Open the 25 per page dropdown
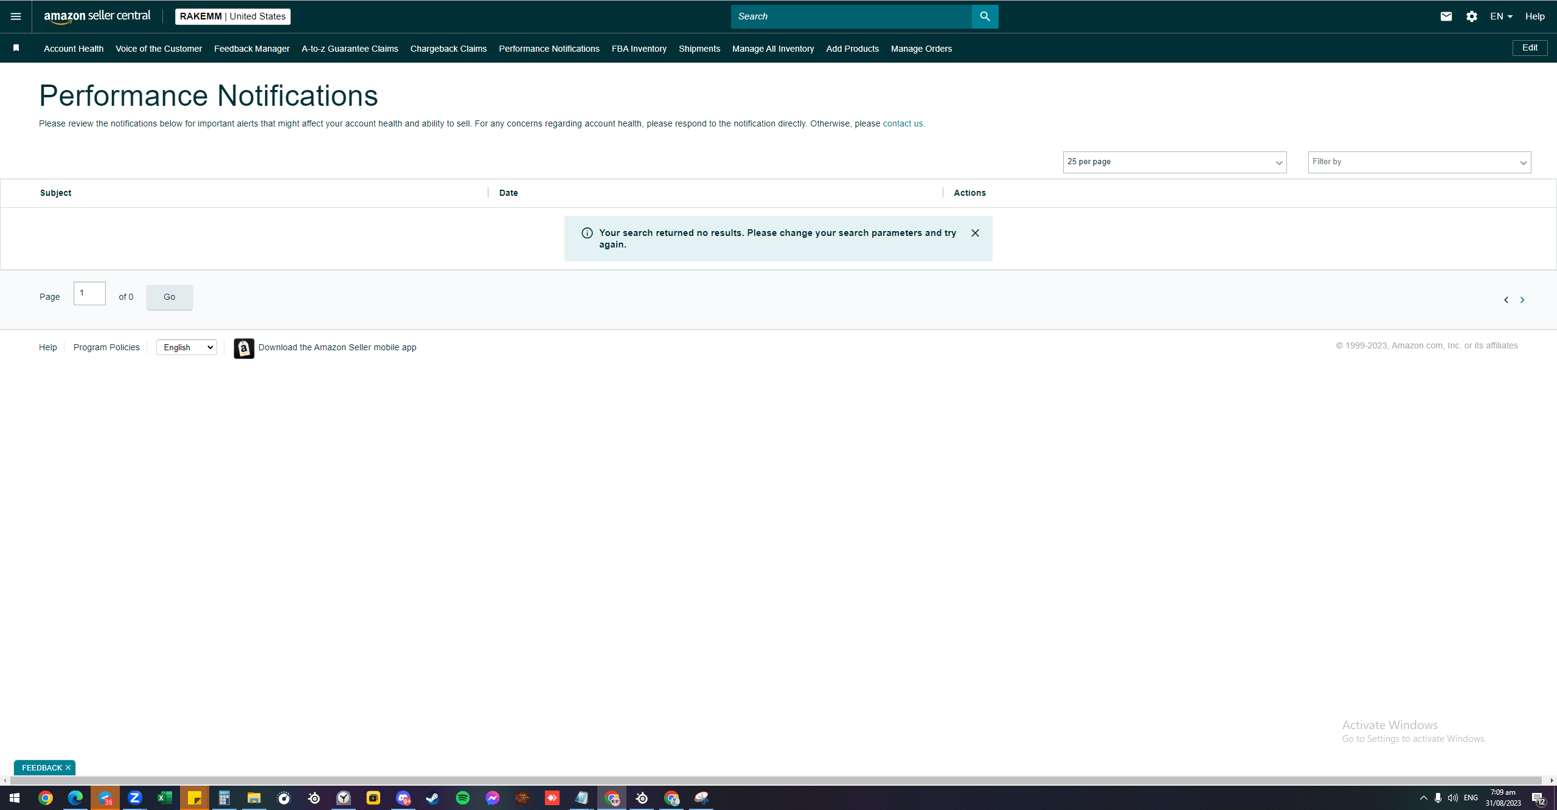Screen dimensions: 1557x810 [x=1174, y=162]
